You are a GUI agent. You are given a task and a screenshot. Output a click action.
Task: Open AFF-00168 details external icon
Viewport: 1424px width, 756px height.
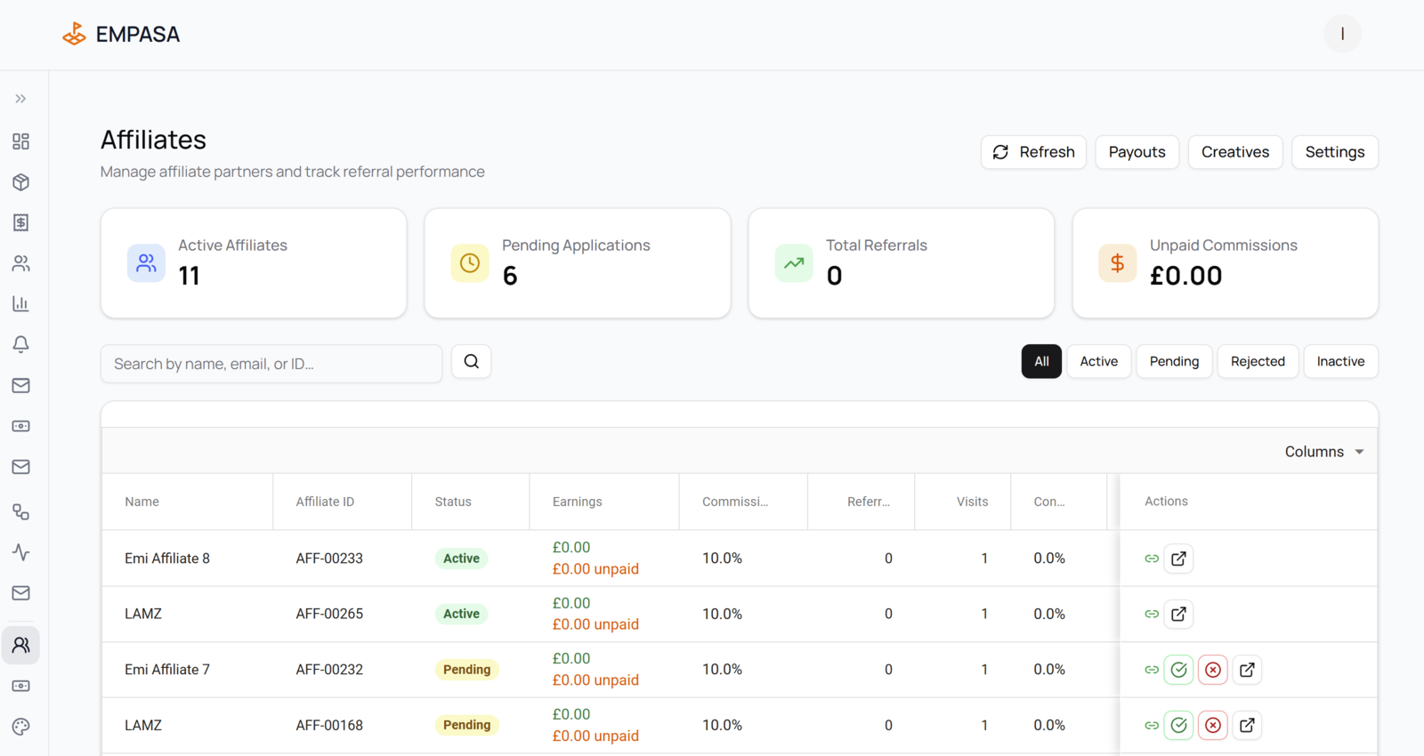(1247, 726)
